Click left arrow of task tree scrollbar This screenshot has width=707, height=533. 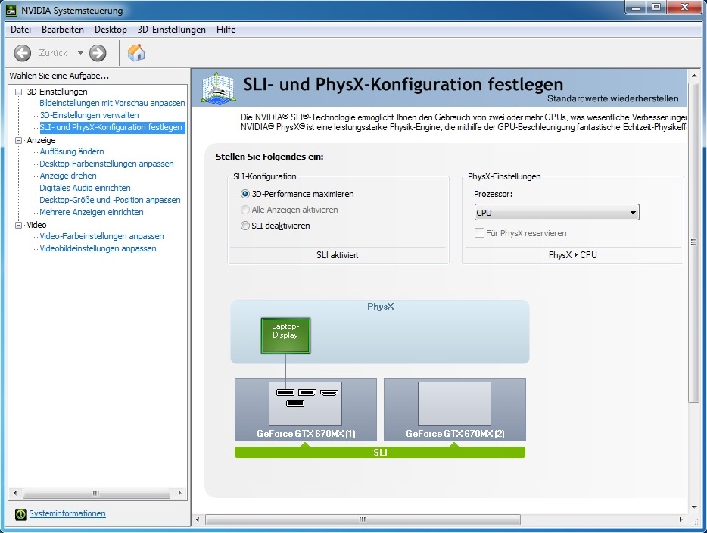[x=15, y=494]
